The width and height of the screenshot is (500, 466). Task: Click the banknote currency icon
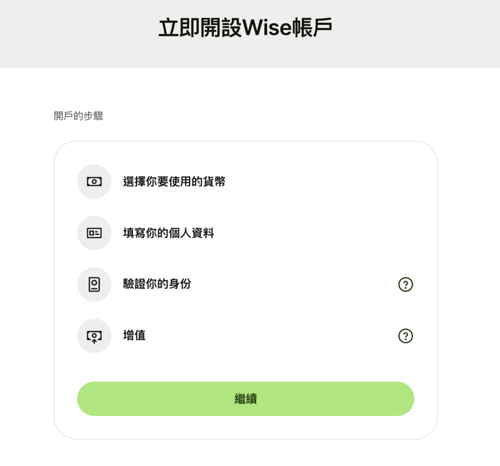94,182
